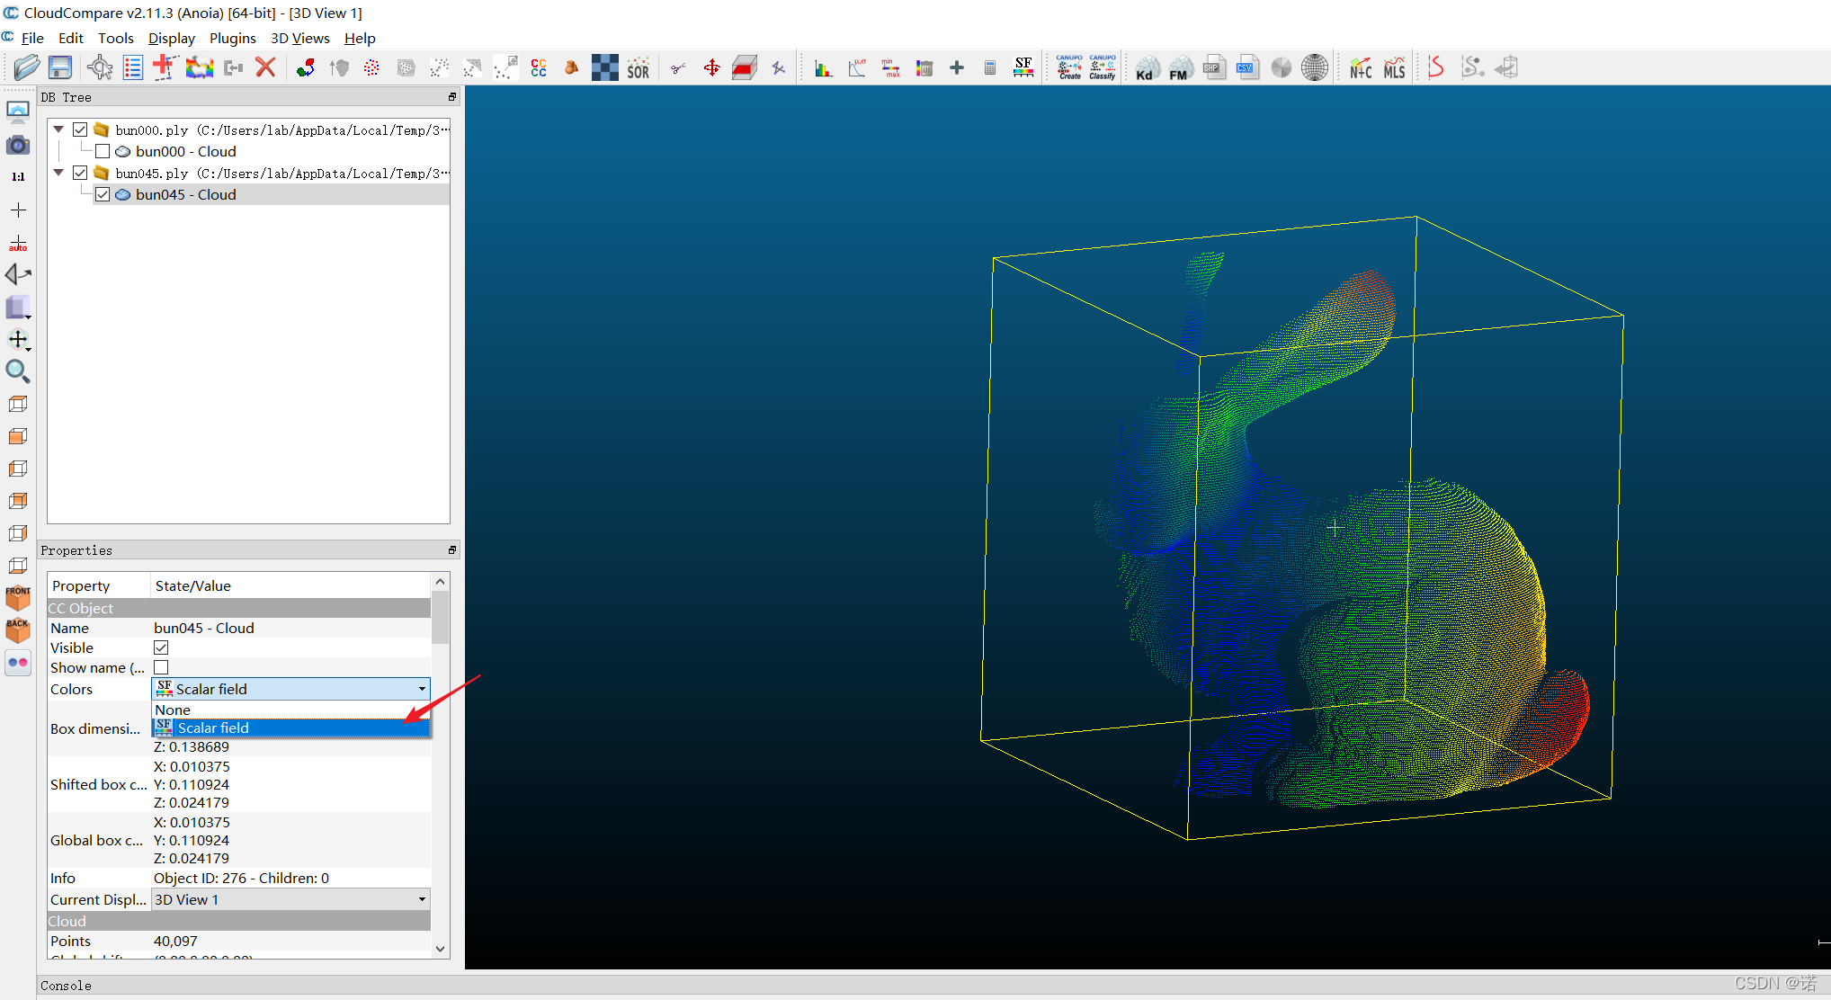Open the 3D Views menu

pos(299,38)
